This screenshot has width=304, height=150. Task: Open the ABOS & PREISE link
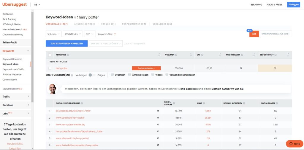click(275, 5)
